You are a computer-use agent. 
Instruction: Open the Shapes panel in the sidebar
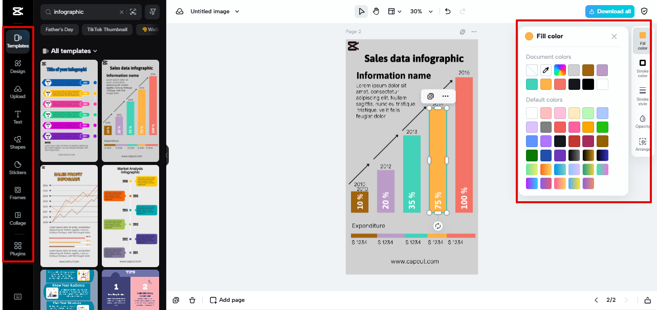(x=17, y=143)
